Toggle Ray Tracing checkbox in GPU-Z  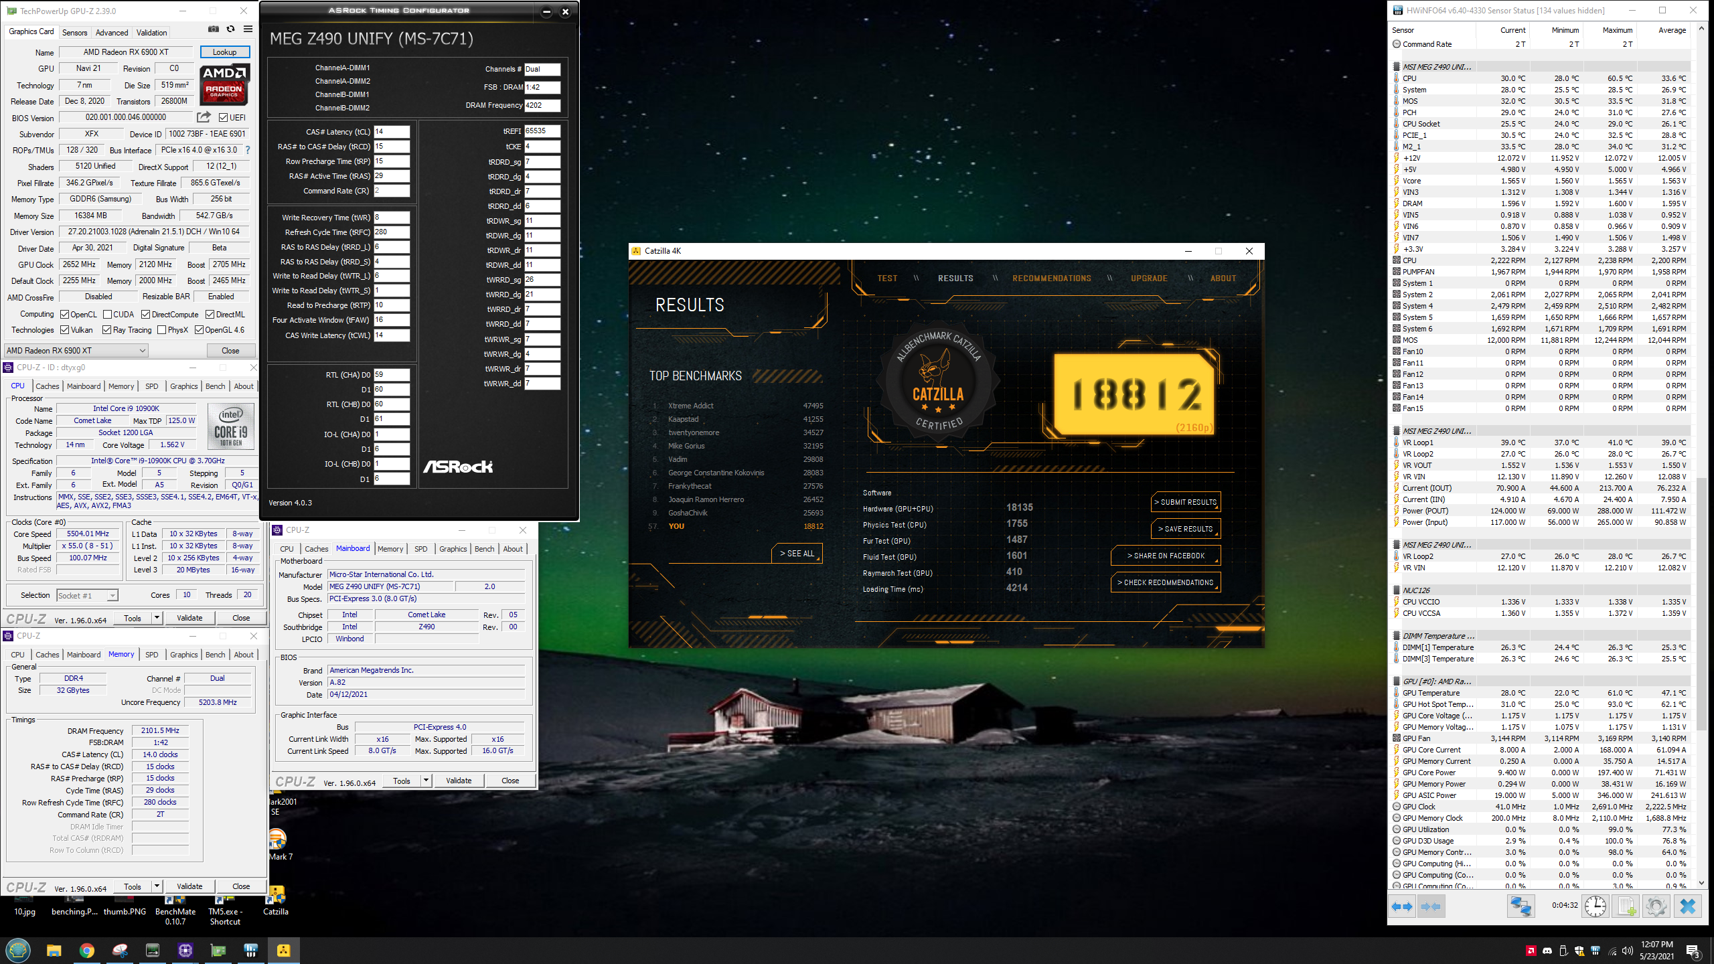click(106, 330)
